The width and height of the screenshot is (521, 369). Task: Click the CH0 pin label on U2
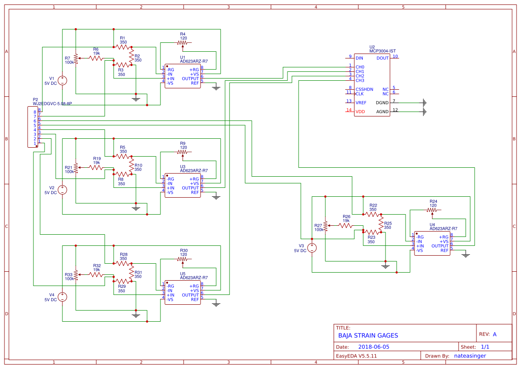[x=360, y=67]
